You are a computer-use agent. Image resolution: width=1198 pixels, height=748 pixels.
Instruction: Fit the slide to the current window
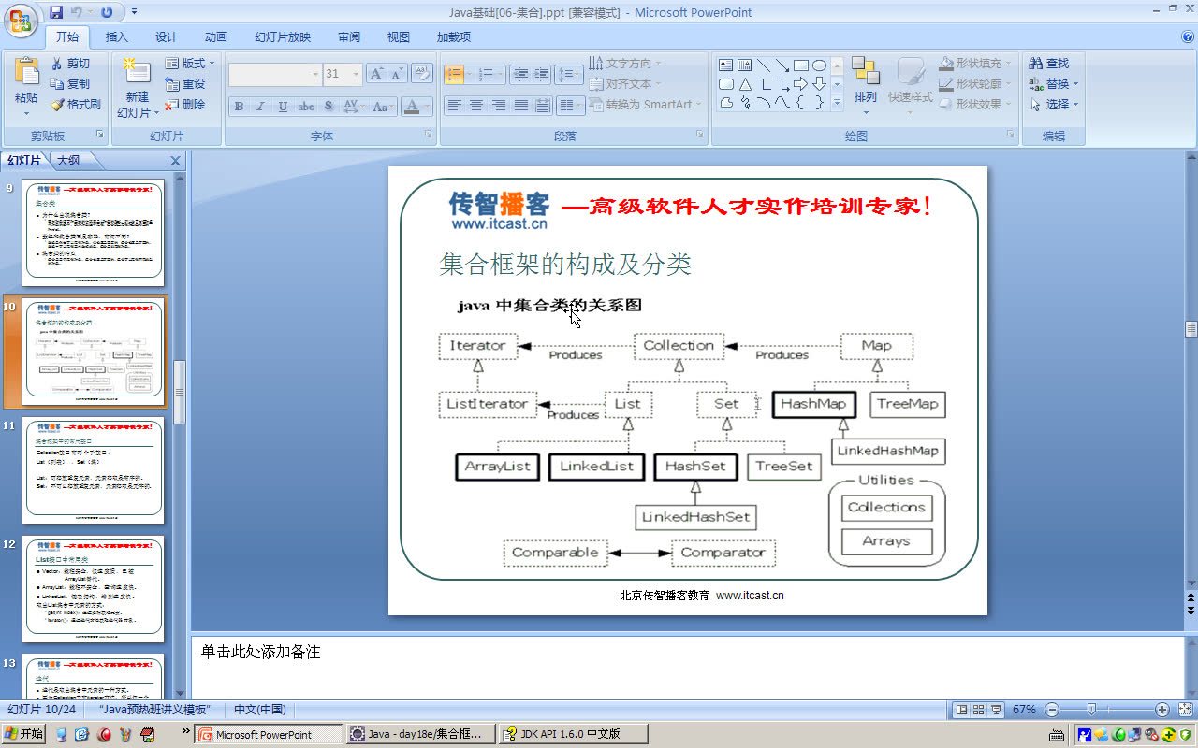tap(1183, 710)
